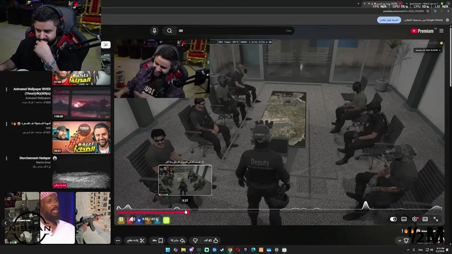Click the YouTube search magnifier button
The image size is (452, 254).
169,31
